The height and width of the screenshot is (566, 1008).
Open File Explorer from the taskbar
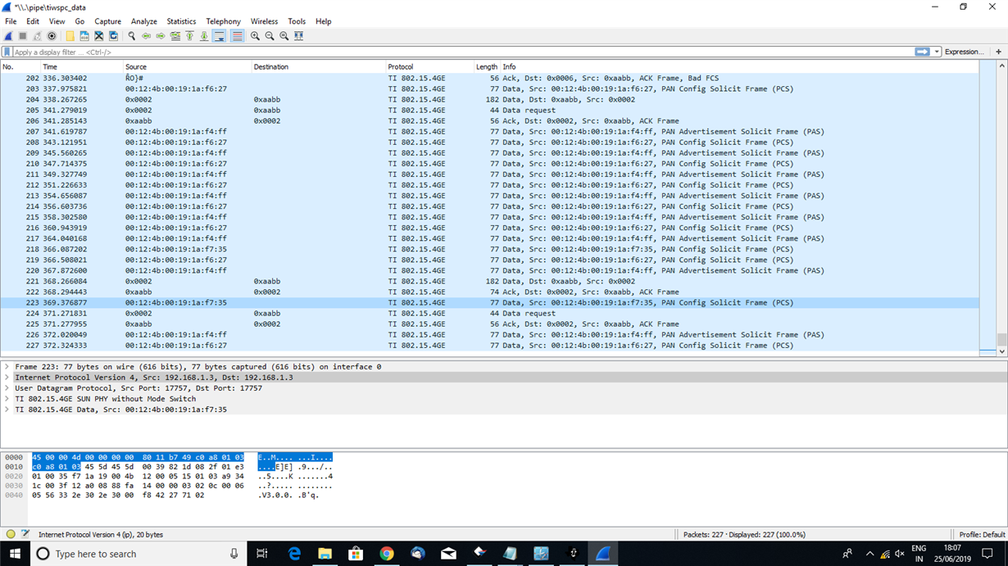325,554
